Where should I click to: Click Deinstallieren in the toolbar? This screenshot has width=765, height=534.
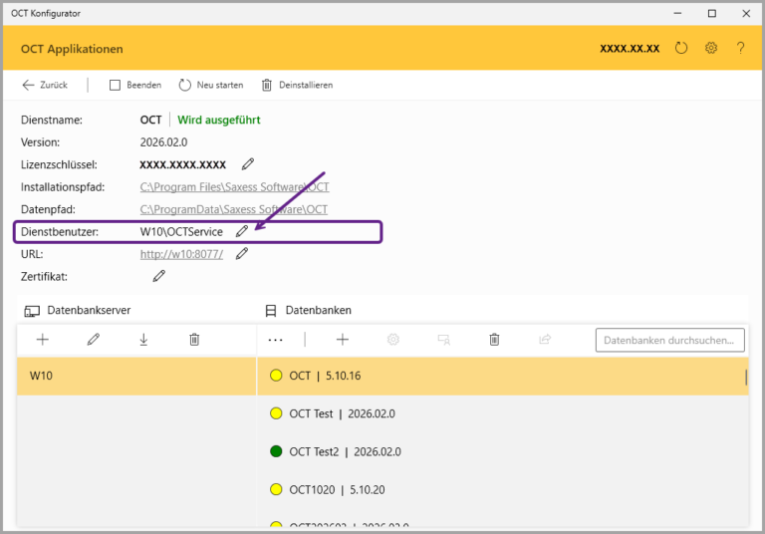[x=297, y=85]
